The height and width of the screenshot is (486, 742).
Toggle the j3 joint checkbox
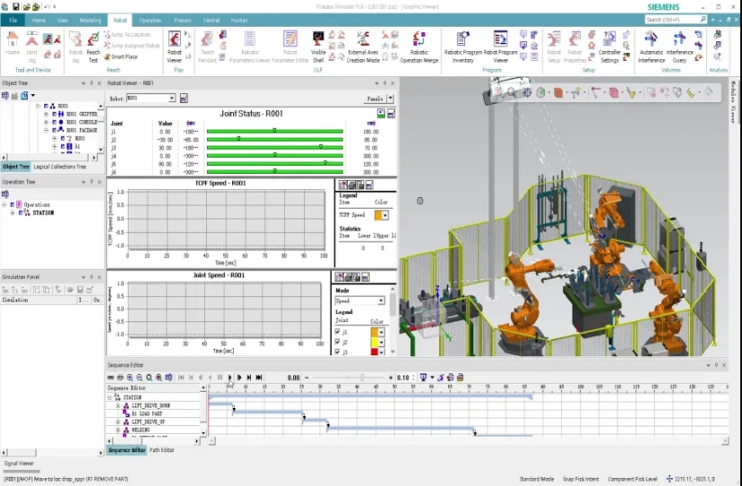click(x=338, y=353)
